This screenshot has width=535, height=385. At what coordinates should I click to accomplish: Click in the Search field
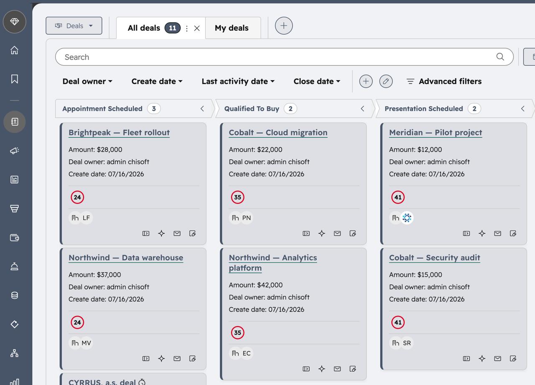pos(284,57)
